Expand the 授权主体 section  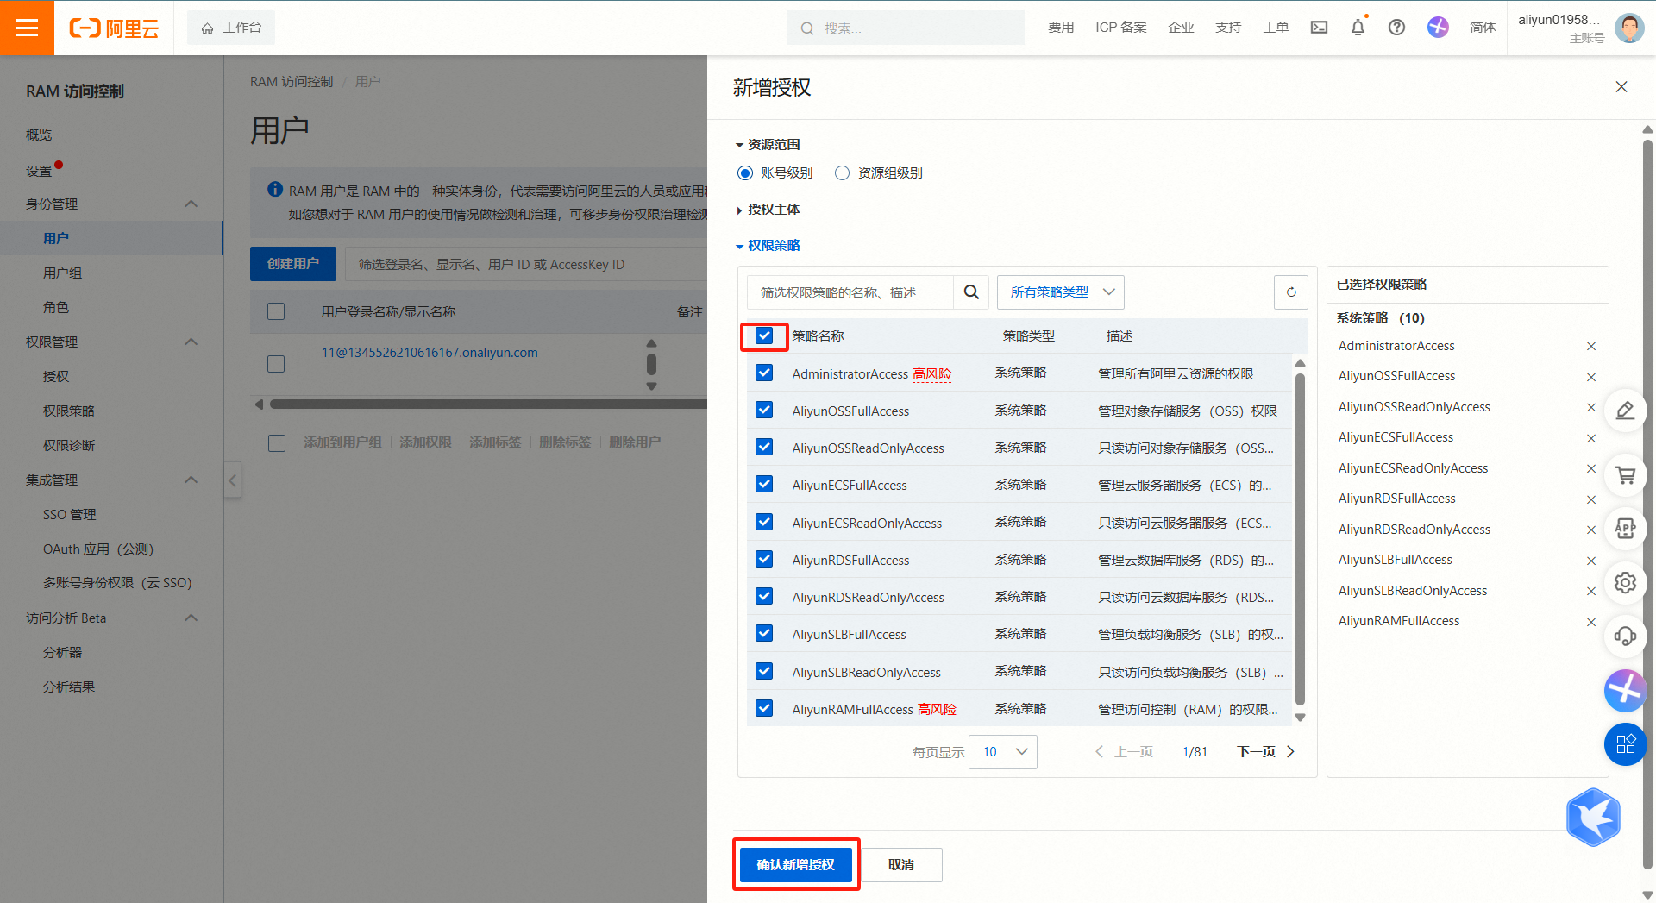pos(768,210)
